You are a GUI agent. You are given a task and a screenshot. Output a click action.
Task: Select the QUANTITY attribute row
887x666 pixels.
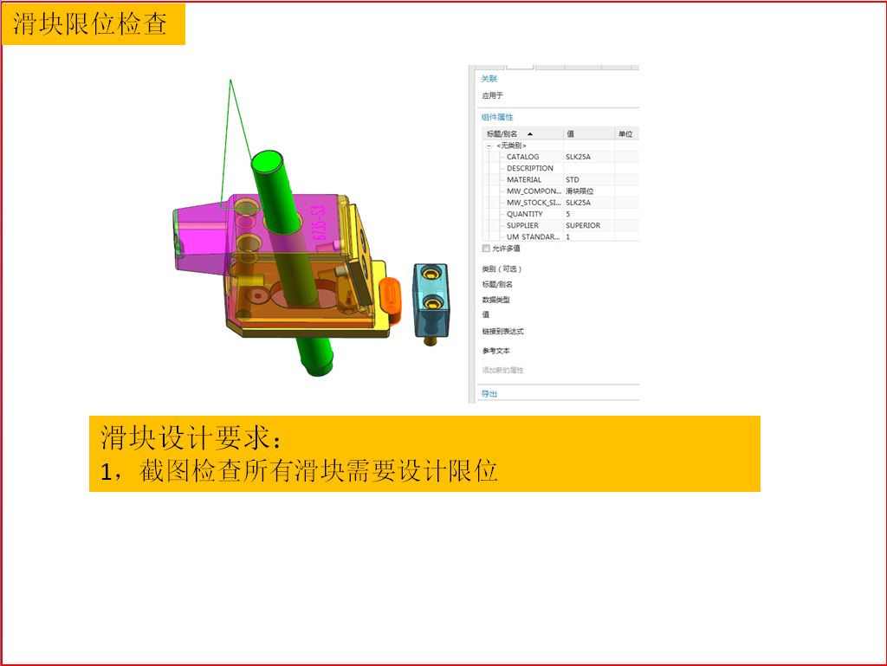coord(560,214)
